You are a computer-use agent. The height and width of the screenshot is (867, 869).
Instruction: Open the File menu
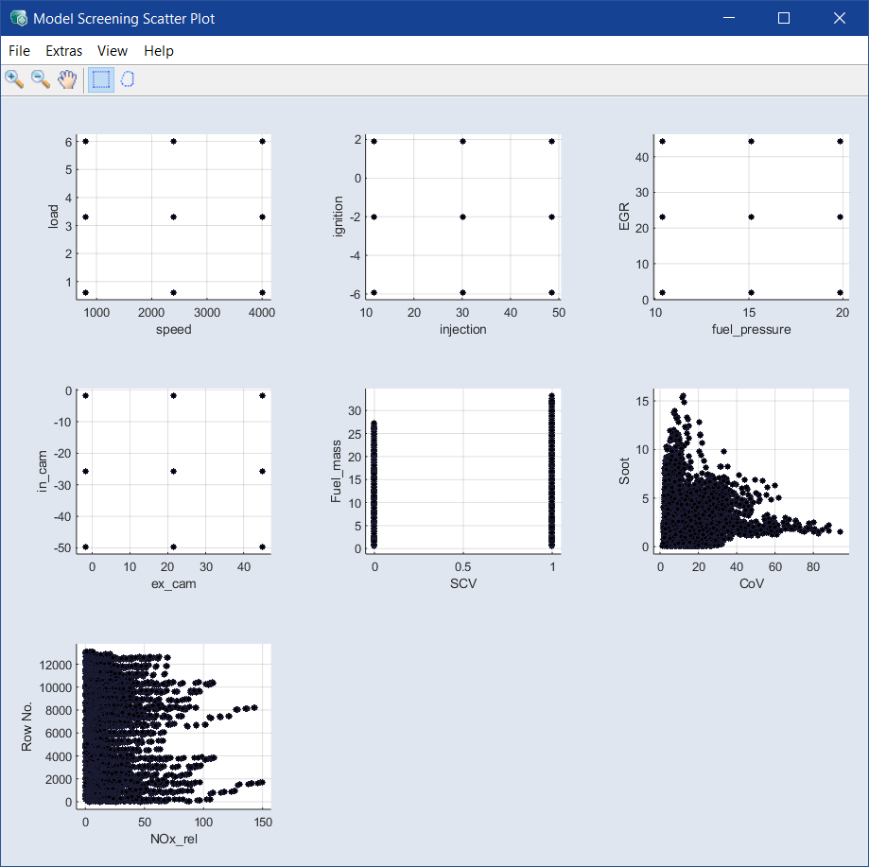(19, 51)
